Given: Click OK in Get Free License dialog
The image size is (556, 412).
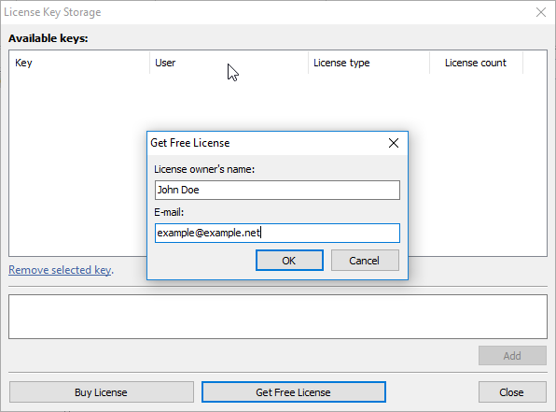Looking at the screenshot, I should point(289,261).
